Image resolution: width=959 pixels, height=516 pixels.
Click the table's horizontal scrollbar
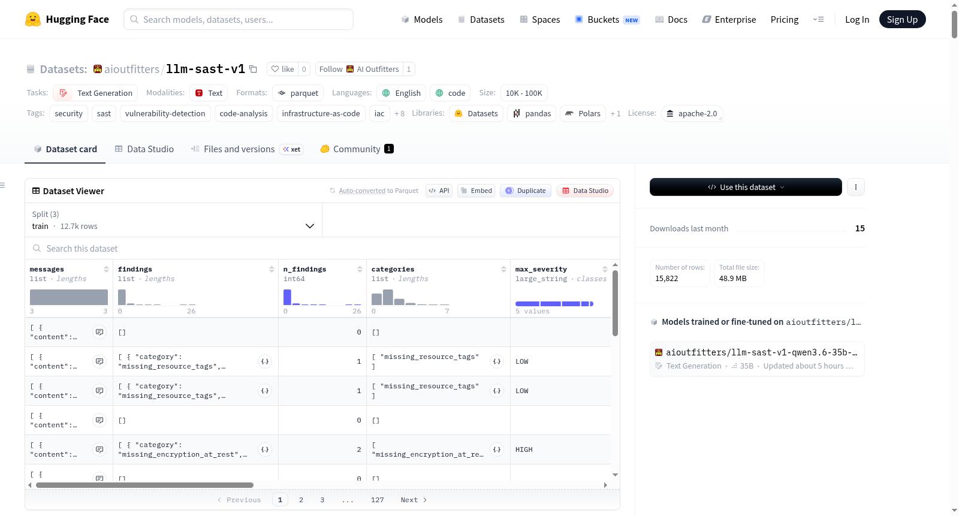tap(144, 485)
